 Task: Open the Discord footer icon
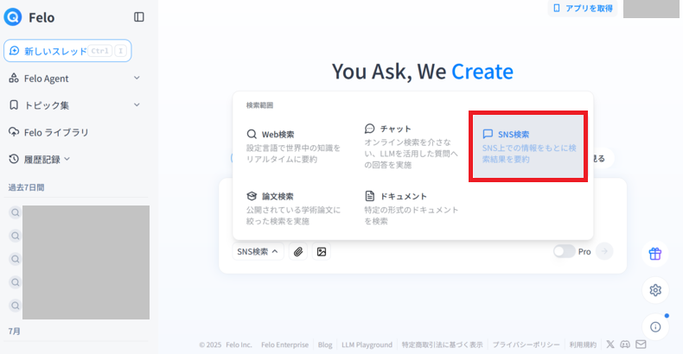pos(625,345)
